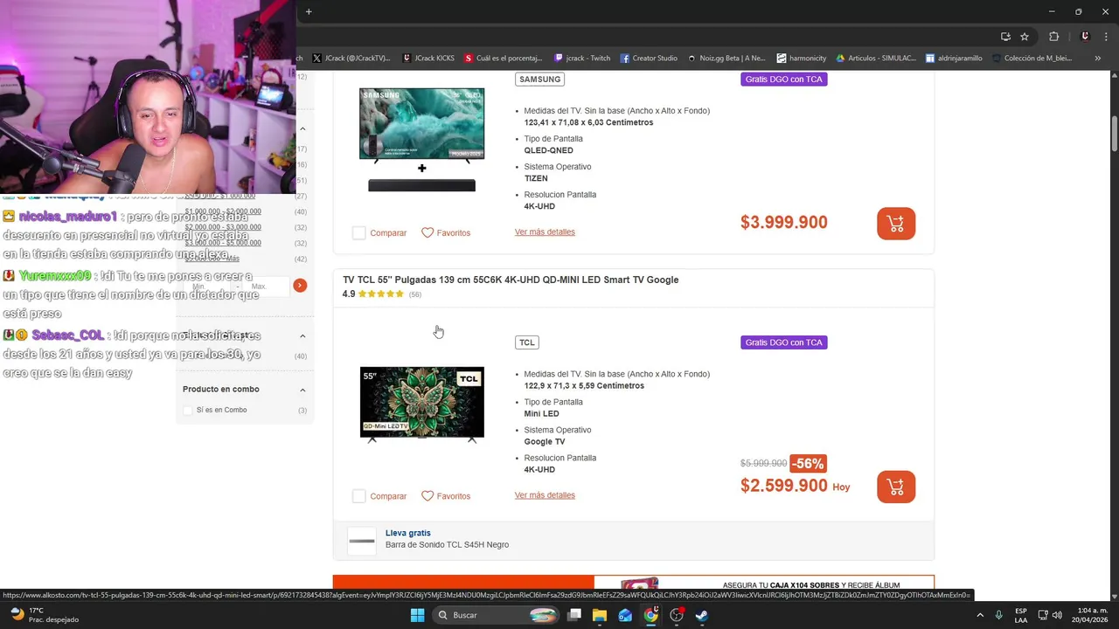Click the Max. price input field
The image size is (1119, 629).
266,287
